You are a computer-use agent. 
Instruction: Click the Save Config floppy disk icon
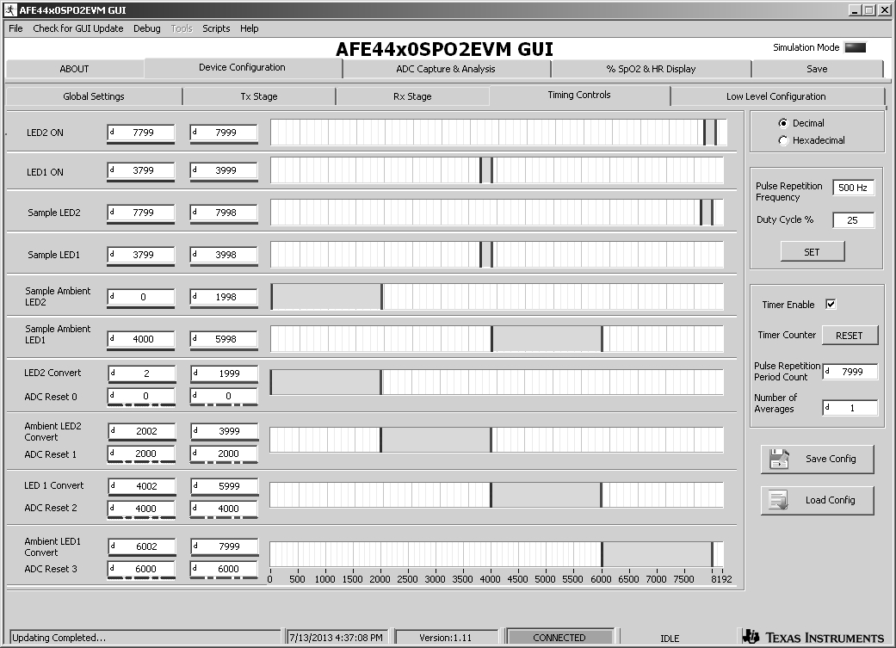coord(780,459)
